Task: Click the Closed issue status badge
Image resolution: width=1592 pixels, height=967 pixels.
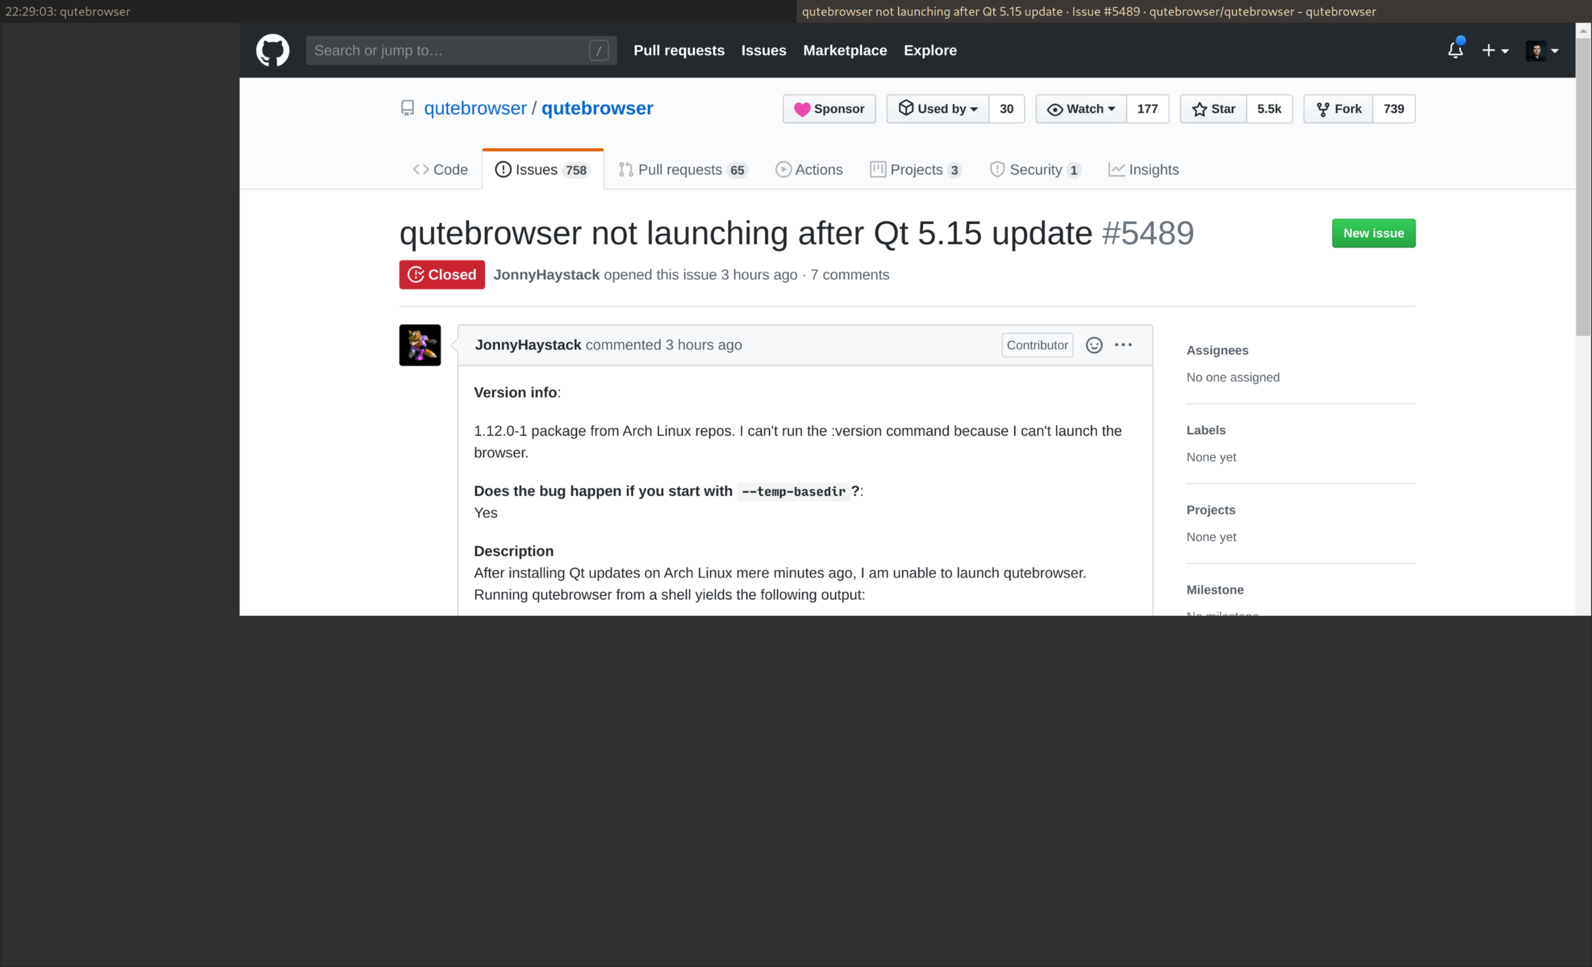Action: 441,274
